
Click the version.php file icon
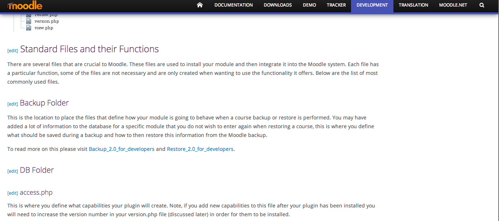pyautogui.click(x=28, y=22)
